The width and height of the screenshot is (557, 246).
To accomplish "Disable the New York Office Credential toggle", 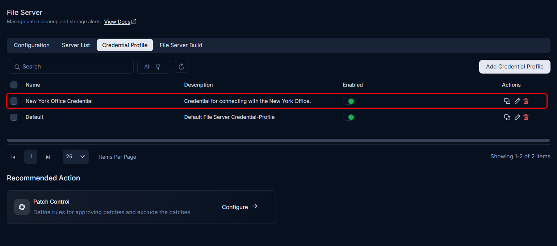I will point(349,101).
